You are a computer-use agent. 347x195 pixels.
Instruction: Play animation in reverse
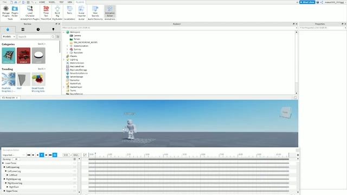tap(37, 155)
